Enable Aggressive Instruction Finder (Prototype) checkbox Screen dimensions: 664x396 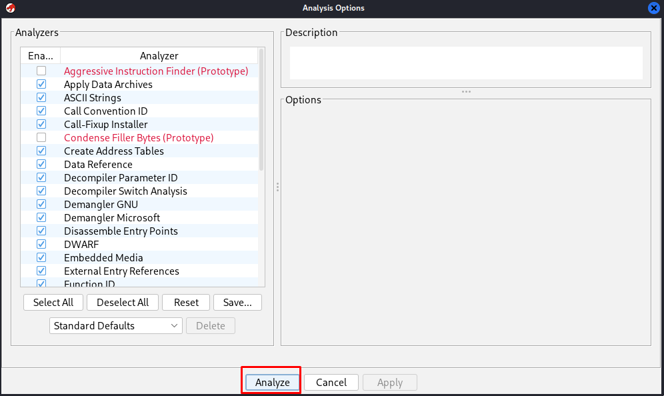[41, 71]
